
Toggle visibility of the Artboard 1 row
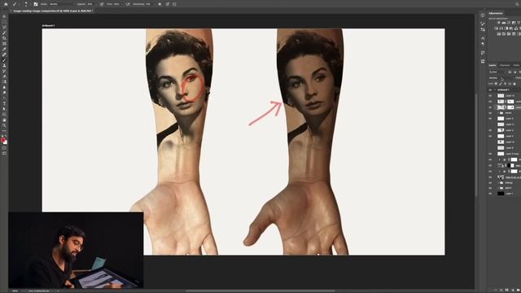(x=490, y=90)
